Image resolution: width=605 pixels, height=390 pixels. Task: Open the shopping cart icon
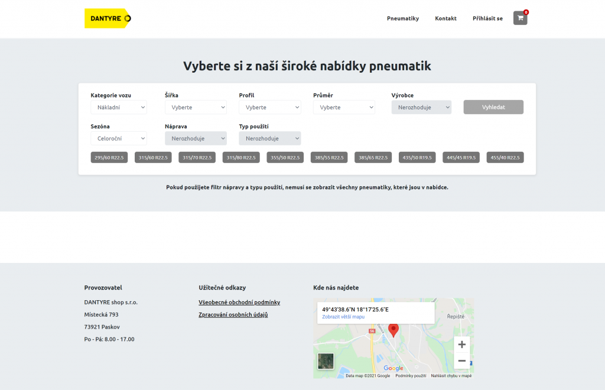(x=520, y=18)
